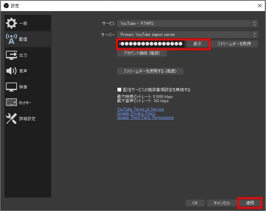266x211 pixels.
Task: Open the ホットキー keyboard icon
Action: pyautogui.click(x=11, y=102)
